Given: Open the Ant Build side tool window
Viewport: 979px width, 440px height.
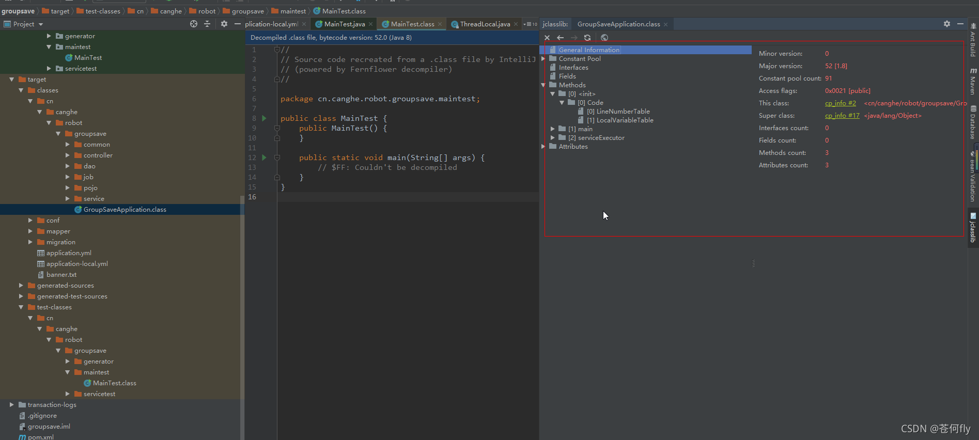Looking at the screenshot, I should coord(973,40).
